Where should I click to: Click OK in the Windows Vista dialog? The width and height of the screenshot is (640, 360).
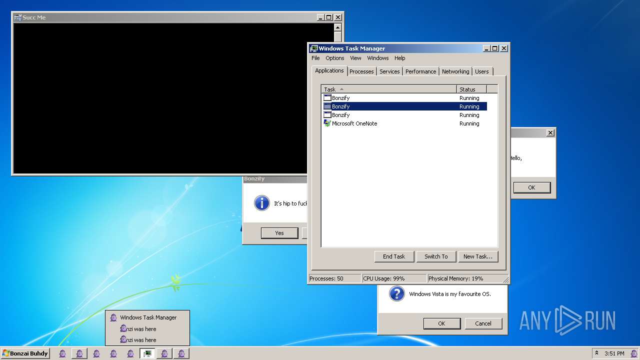(441, 323)
